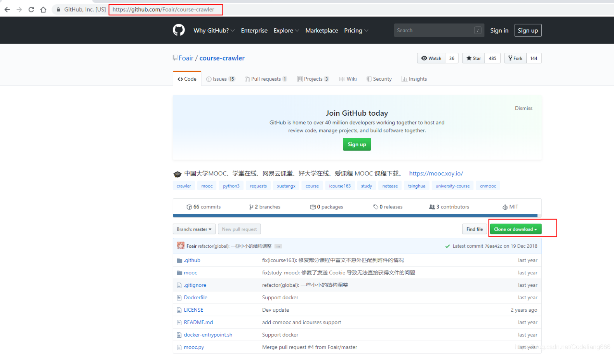
Task: Click the graduation cap emoji in the description
Action: pos(177,174)
